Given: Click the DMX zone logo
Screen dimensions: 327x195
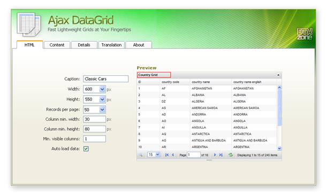Looking at the screenshot, I should coord(305,34).
